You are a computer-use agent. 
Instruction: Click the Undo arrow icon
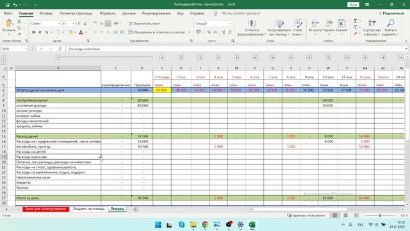point(15,4)
